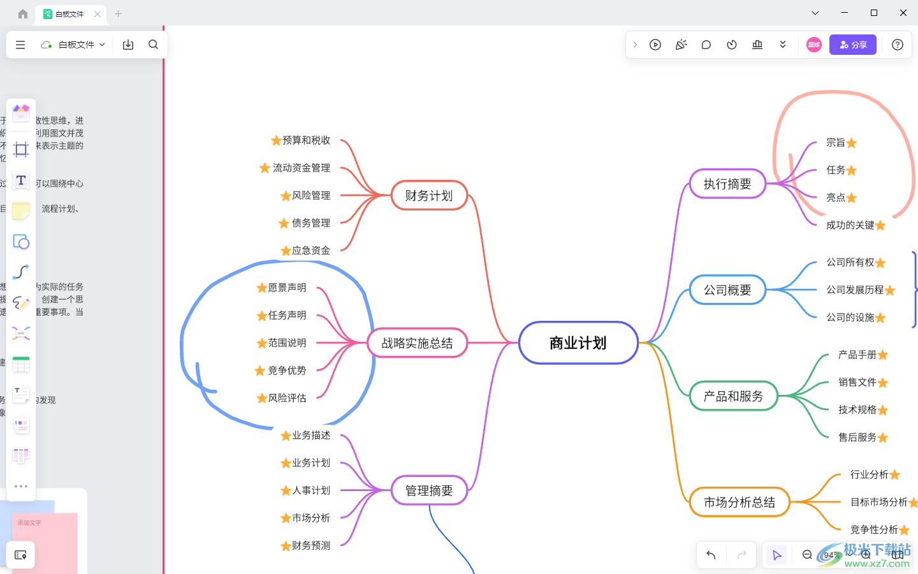Open the timer icon
Screen dimensions: 918x574
click(732, 45)
